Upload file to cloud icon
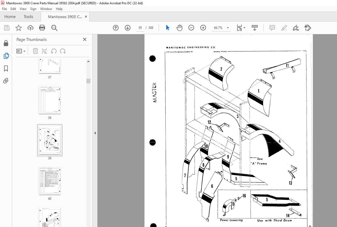 click(x=30, y=28)
